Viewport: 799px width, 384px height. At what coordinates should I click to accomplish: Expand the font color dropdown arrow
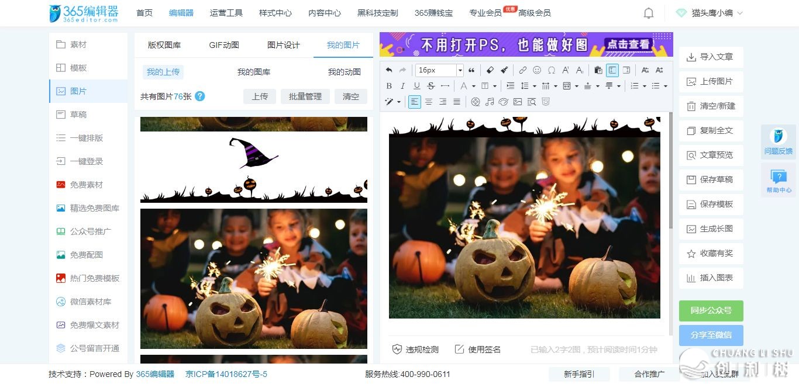(474, 86)
